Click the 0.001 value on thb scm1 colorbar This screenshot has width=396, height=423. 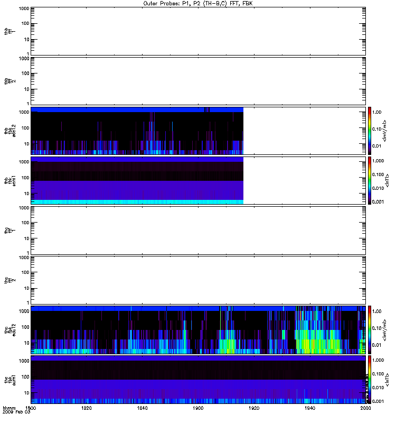378,202
